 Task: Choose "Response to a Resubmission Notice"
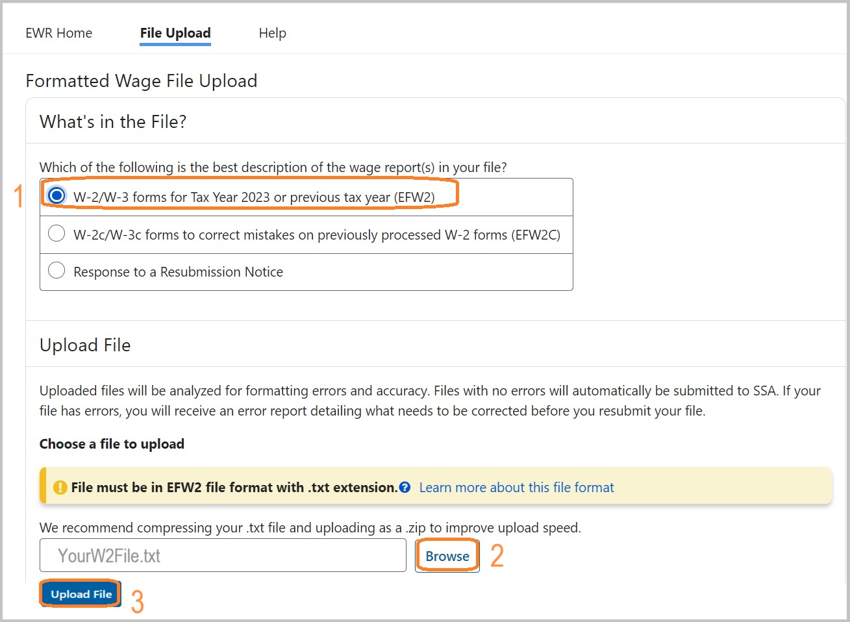coord(56,271)
